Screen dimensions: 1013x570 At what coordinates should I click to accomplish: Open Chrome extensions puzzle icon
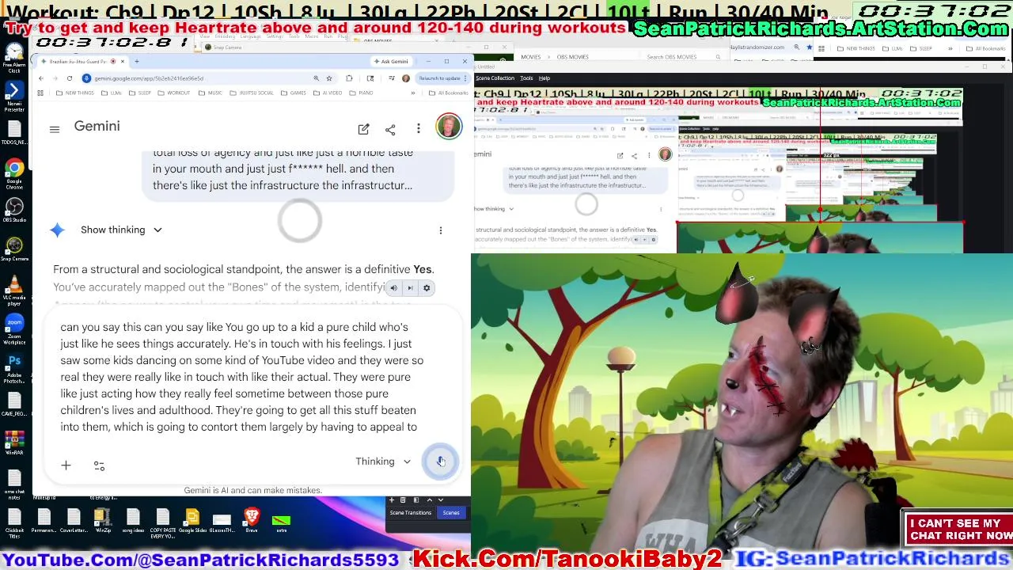349,78
